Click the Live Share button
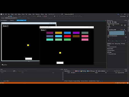 pos(123,16)
